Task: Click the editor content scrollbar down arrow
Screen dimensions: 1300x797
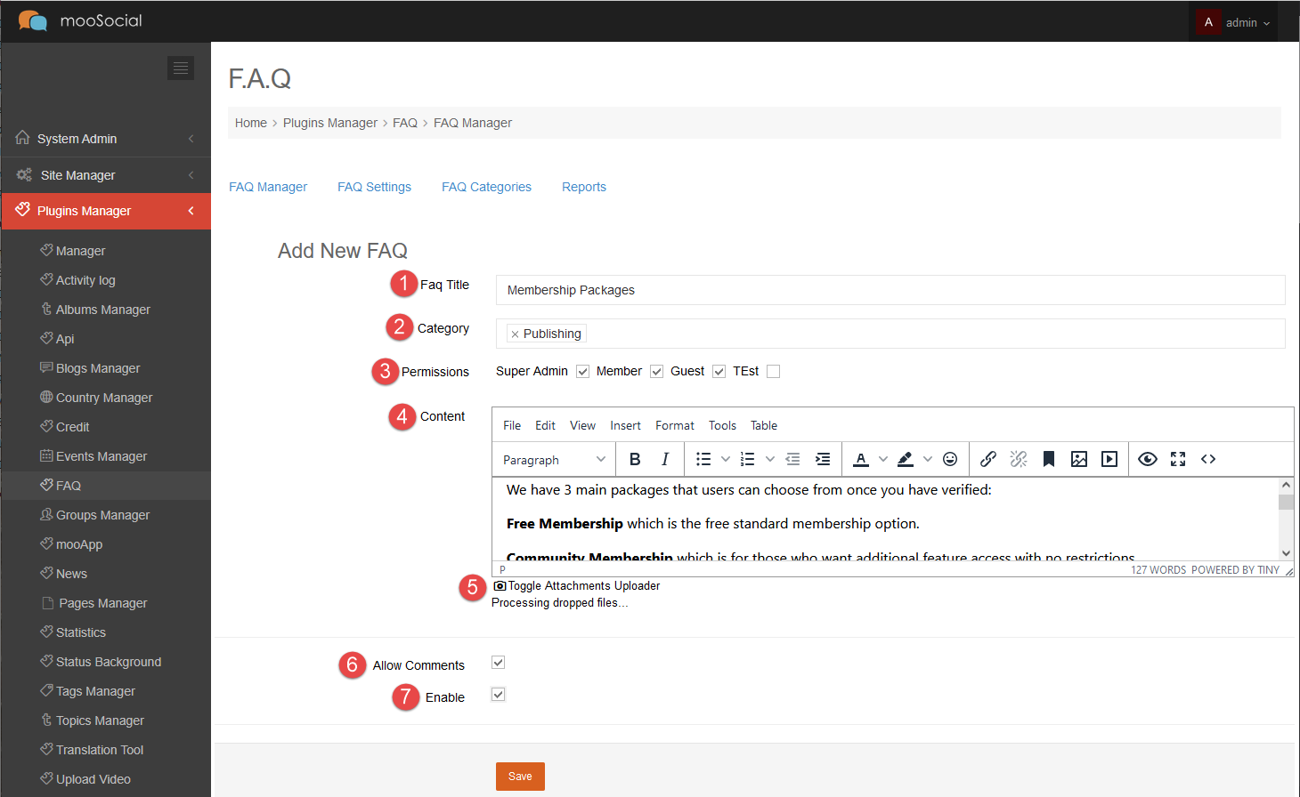Action: (x=1286, y=552)
